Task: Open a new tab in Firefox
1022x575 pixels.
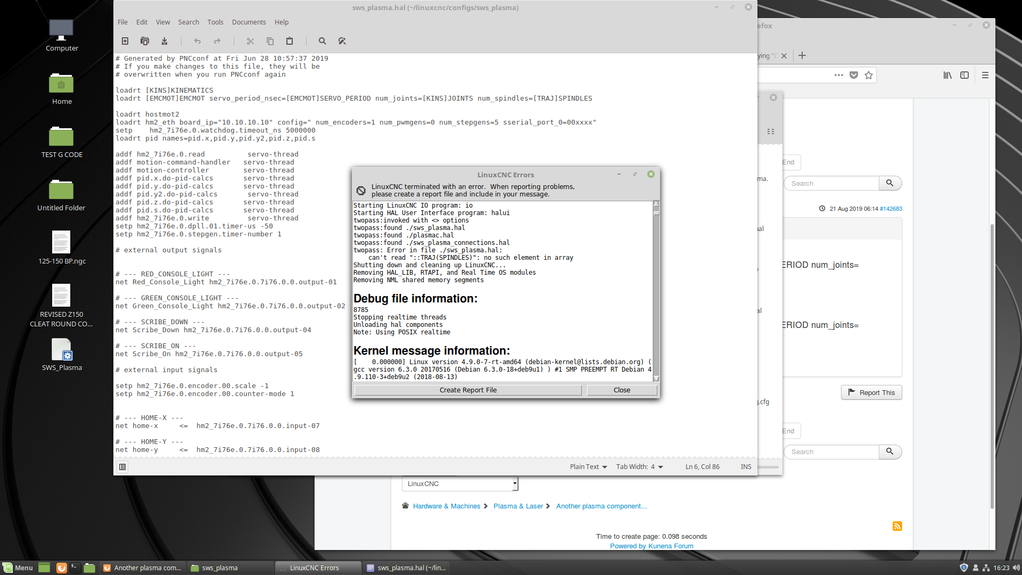Action: click(802, 55)
